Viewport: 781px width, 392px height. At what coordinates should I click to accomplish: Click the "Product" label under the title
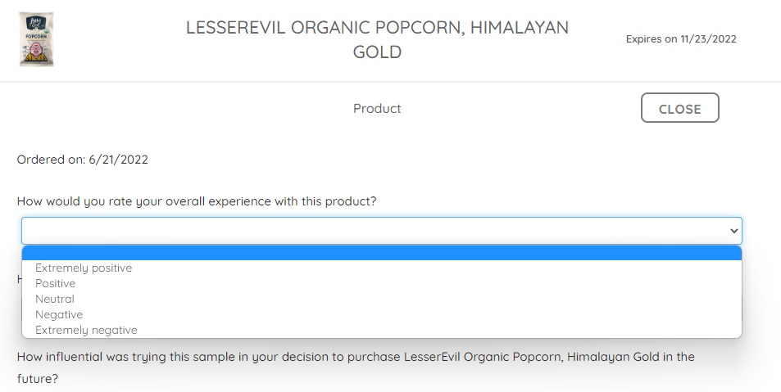point(377,109)
